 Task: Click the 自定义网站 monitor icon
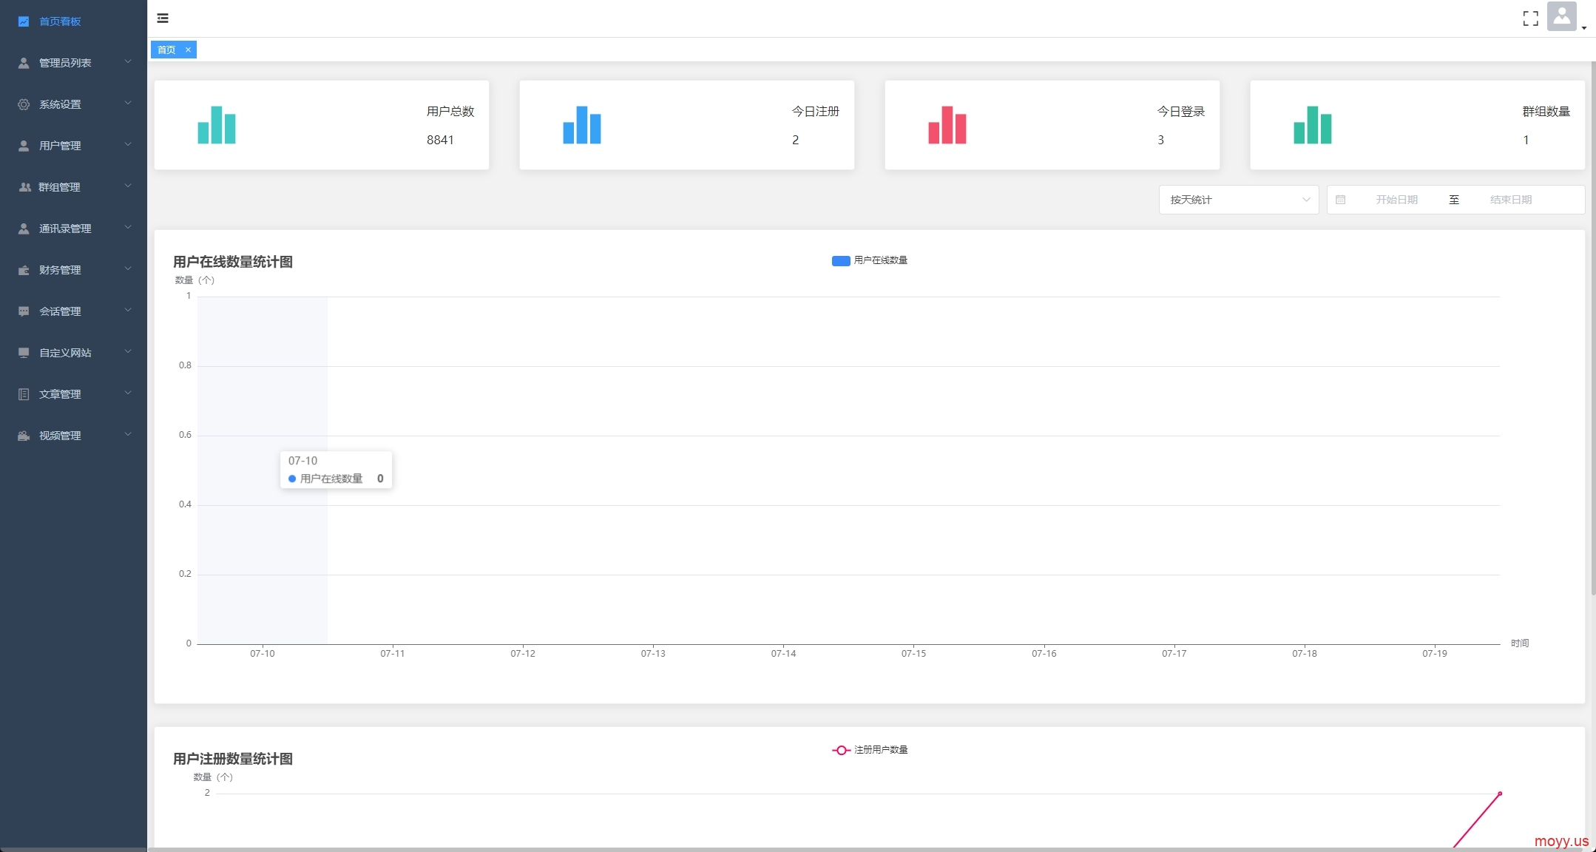coord(24,353)
